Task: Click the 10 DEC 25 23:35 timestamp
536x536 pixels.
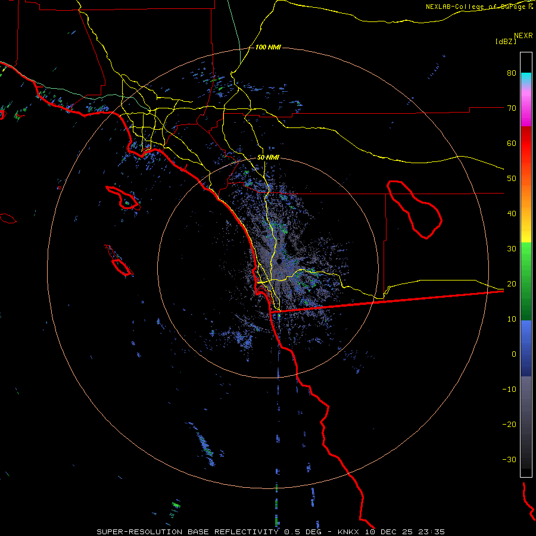Action: [405, 532]
